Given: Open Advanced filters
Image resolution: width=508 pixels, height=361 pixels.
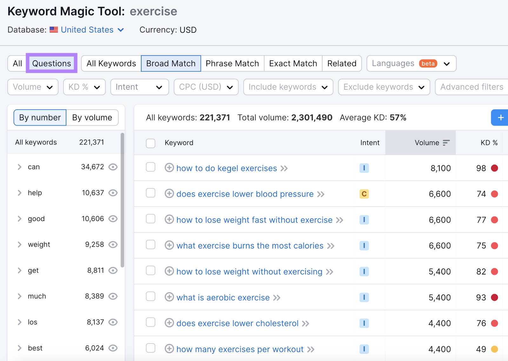Looking at the screenshot, I should coord(471,87).
